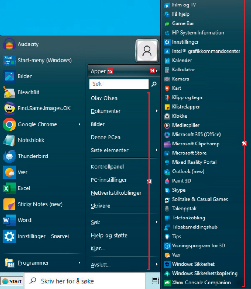251x289 pixels.
Task: Expand Avslutt shutdown options arrow
Action: tap(156, 265)
